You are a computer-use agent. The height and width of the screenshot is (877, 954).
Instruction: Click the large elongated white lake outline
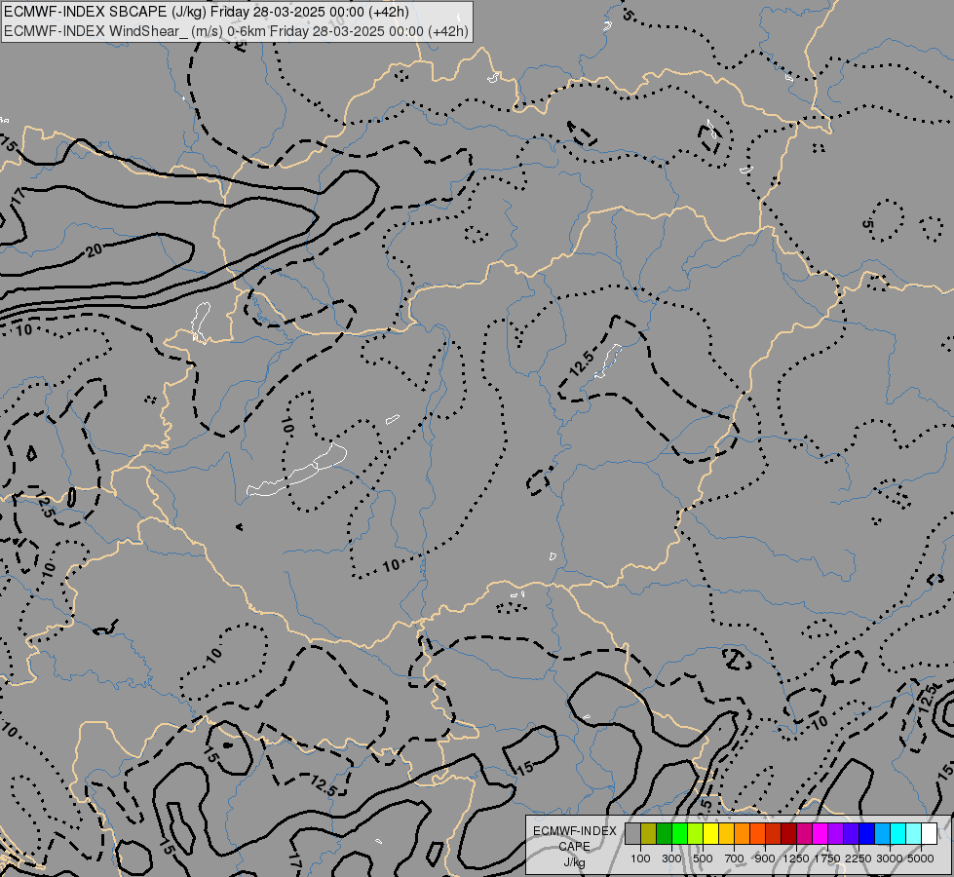pyautogui.click(x=297, y=471)
